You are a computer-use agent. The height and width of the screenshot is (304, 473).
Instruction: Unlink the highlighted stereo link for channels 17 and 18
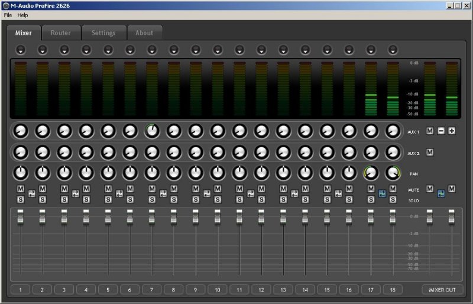click(382, 194)
